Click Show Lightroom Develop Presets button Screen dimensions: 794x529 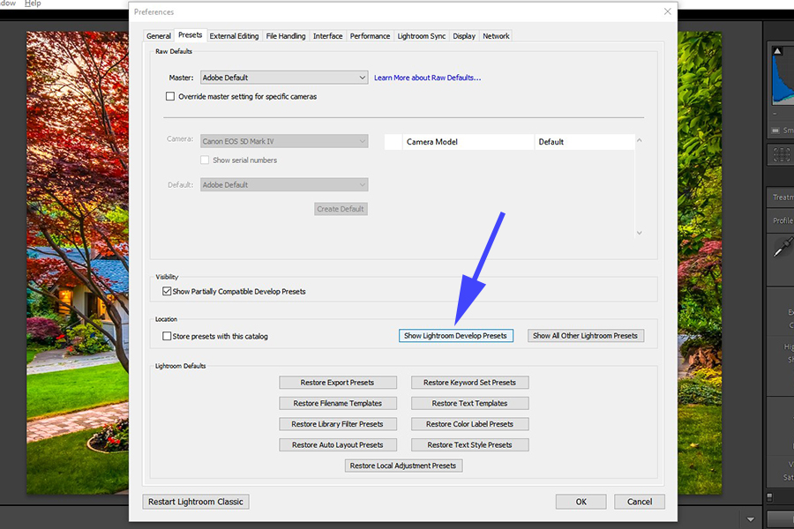coord(455,336)
